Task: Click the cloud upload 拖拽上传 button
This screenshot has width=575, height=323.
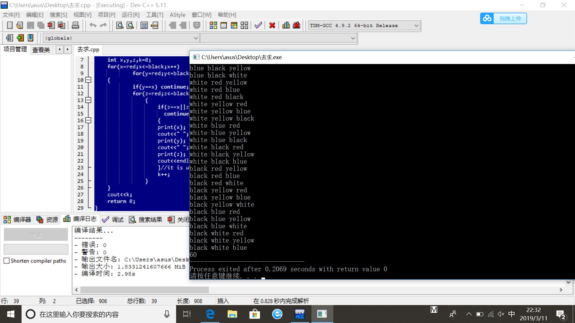Action: tap(503, 19)
